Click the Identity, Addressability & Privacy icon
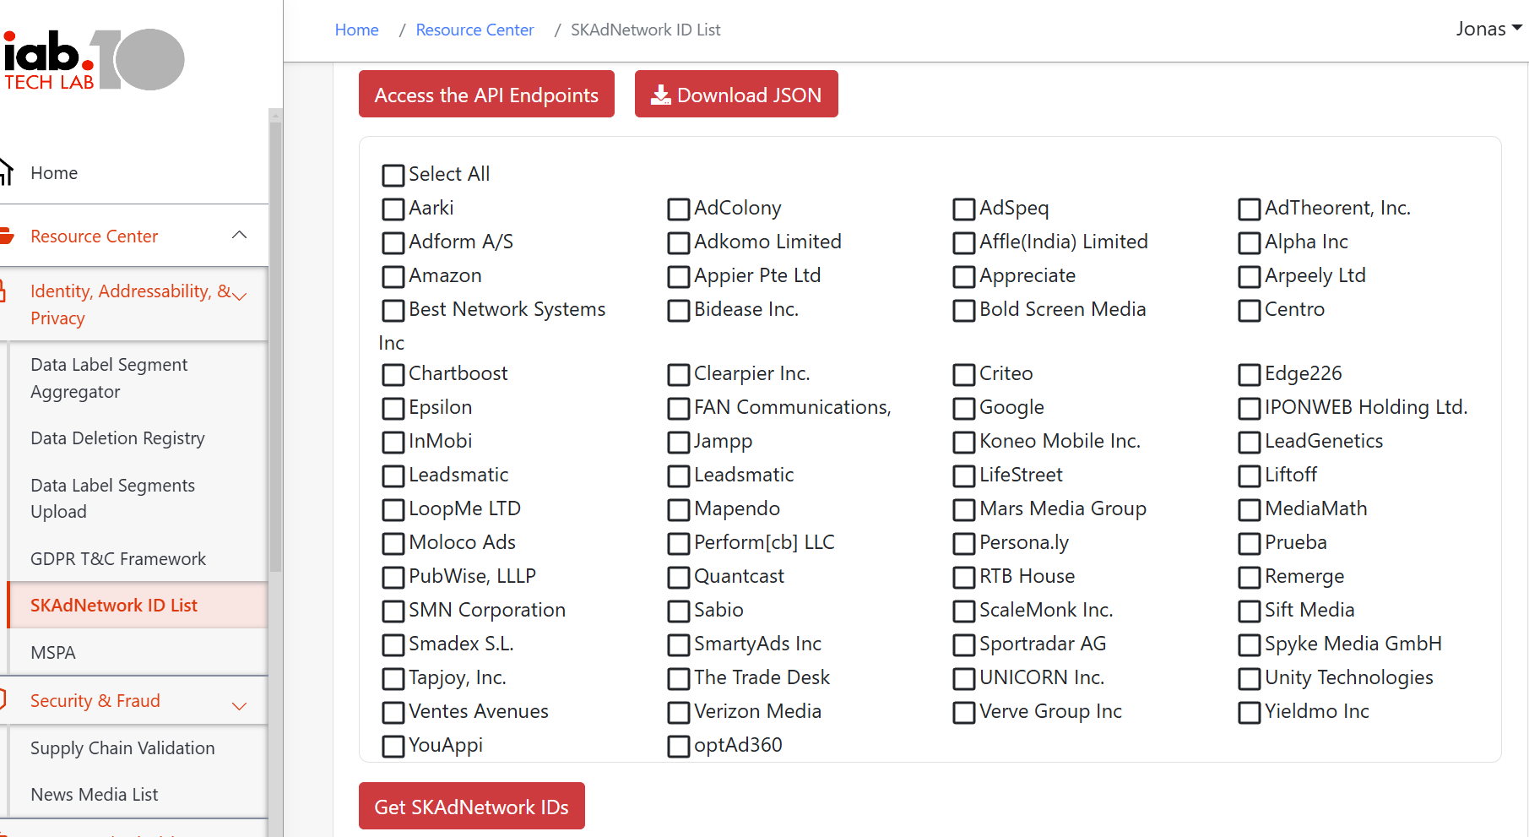This screenshot has height=837, width=1529. (3, 292)
